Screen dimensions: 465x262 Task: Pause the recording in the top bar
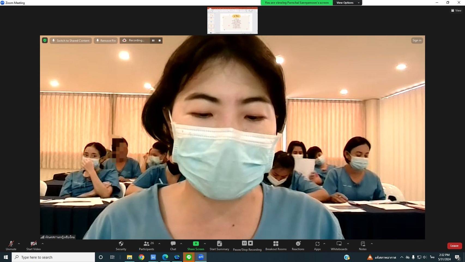(x=153, y=40)
